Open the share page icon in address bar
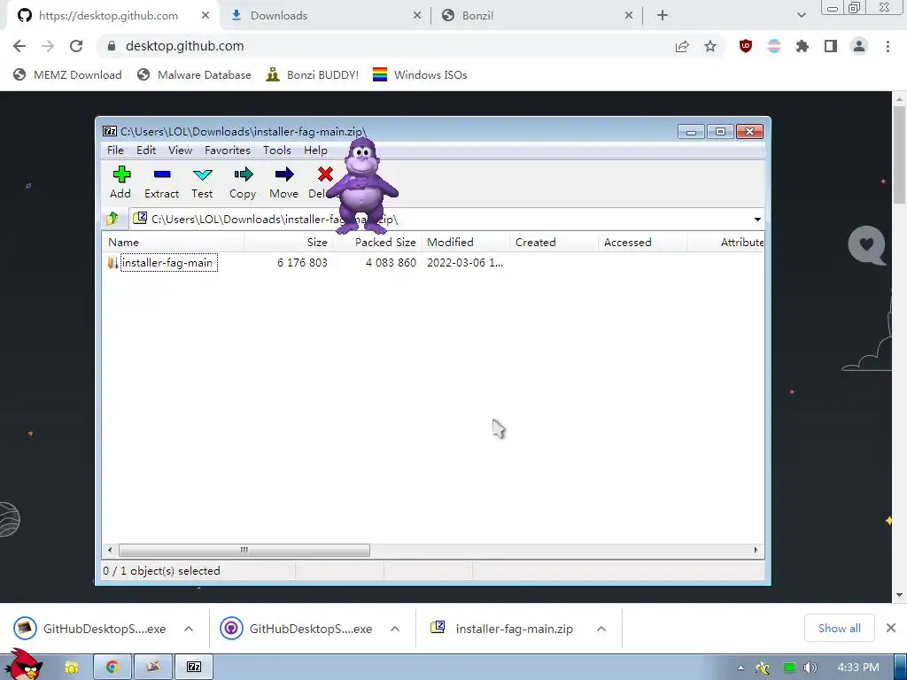Viewport: 907px width, 680px height. (x=682, y=46)
